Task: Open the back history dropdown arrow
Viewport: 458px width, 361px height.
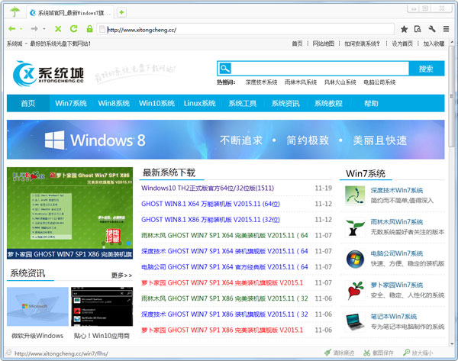Action: pyautogui.click(x=21, y=29)
